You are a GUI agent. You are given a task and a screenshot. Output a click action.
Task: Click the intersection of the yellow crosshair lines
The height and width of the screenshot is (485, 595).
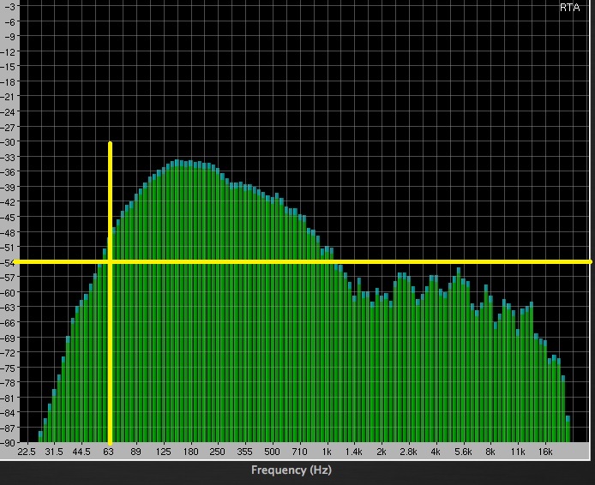(110, 261)
